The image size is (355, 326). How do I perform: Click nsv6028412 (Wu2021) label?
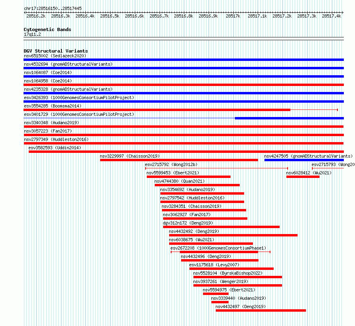tap(309, 173)
